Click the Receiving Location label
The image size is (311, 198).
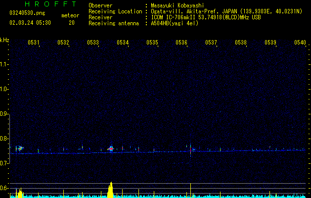point(115,11)
